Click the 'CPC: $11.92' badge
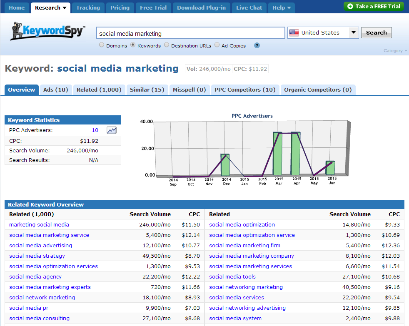Viewport: 409px width, 326px height. (x=250, y=69)
